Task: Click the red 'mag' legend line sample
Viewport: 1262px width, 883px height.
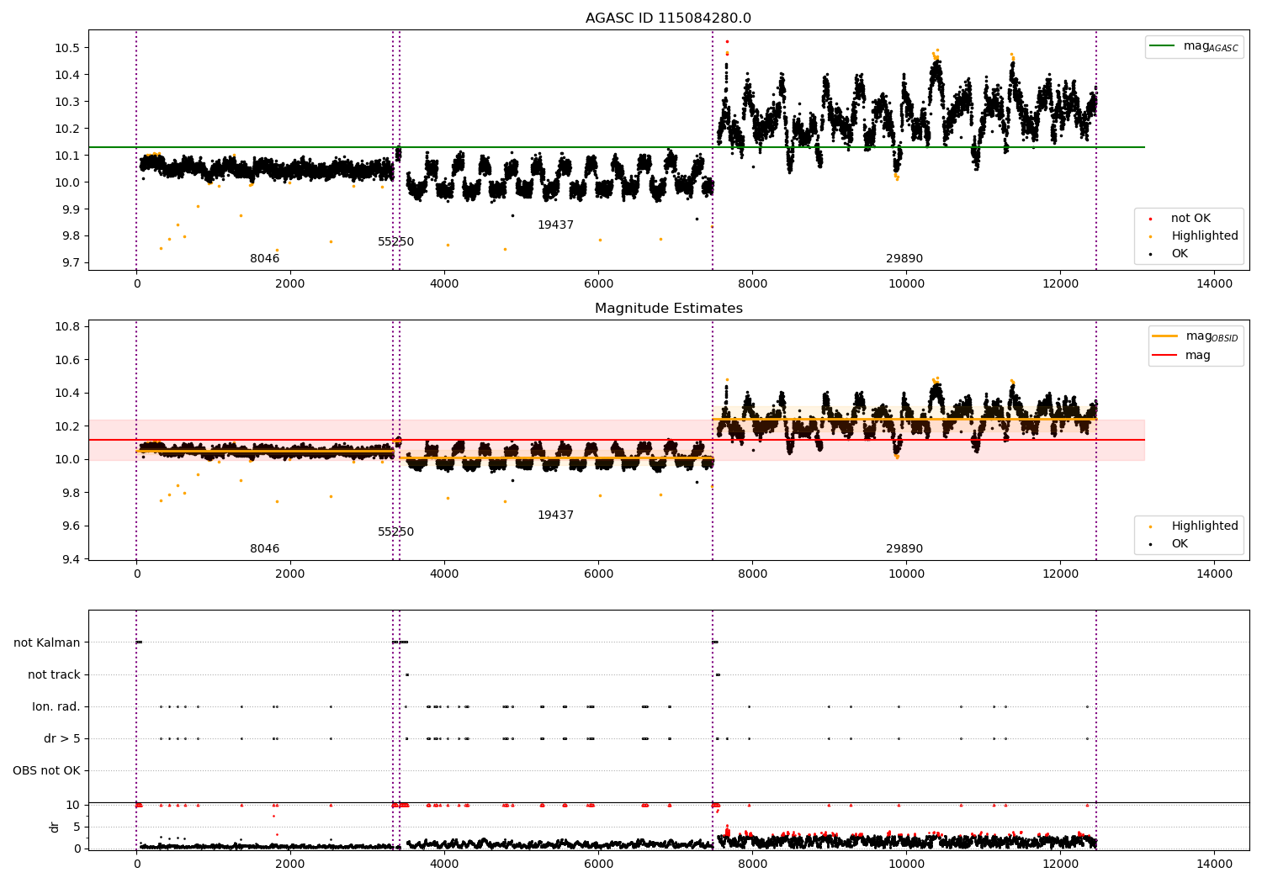Action: tap(1164, 356)
